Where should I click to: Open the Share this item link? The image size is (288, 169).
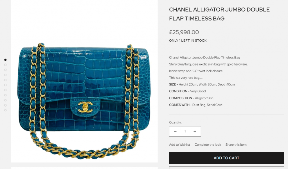tap(236, 145)
